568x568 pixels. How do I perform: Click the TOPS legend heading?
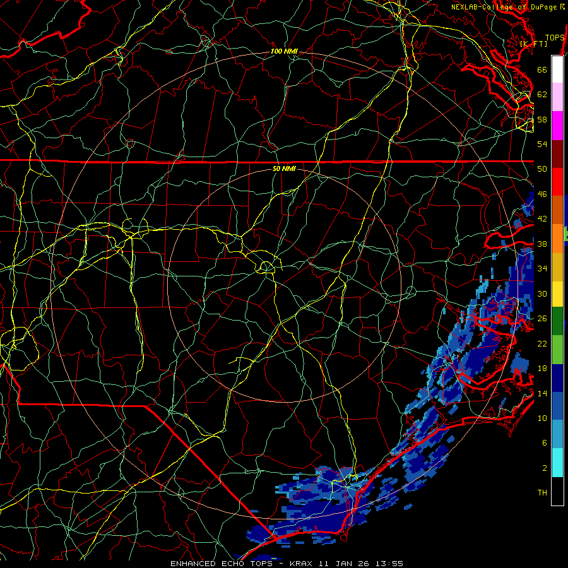point(555,38)
